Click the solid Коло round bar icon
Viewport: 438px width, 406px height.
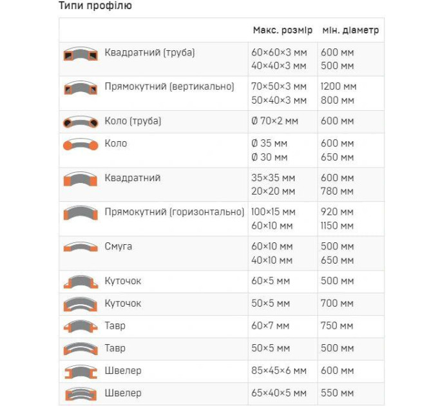[x=81, y=144]
